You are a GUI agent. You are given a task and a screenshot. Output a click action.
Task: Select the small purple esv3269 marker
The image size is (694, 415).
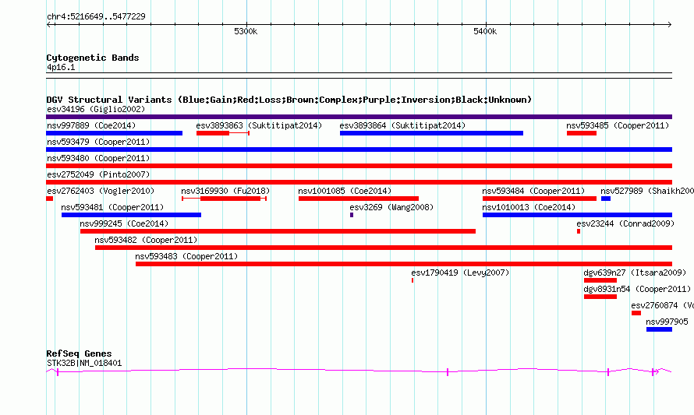point(352,215)
